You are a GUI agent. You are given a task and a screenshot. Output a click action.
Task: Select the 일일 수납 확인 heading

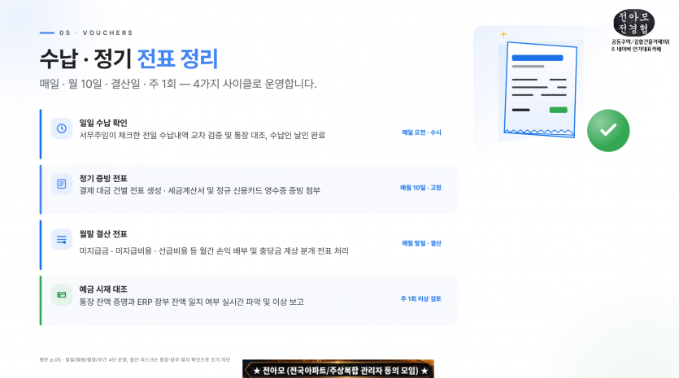103,123
